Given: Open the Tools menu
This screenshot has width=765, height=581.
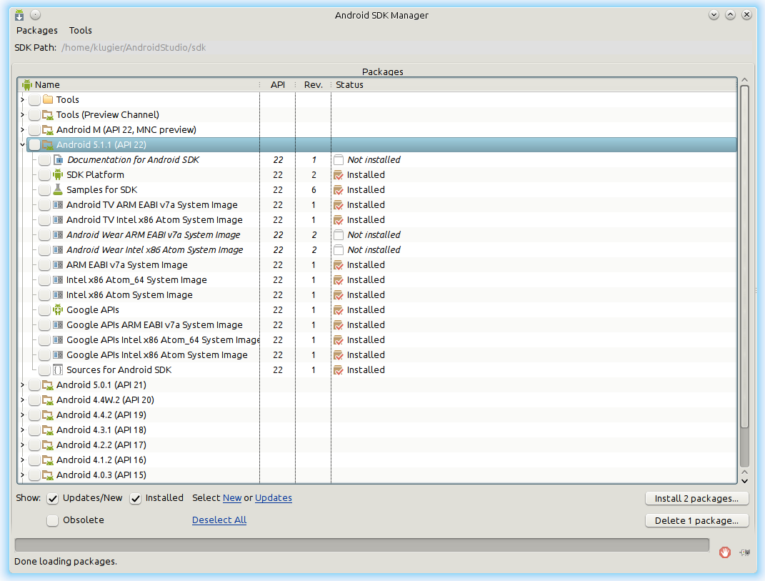Looking at the screenshot, I should 81,31.
